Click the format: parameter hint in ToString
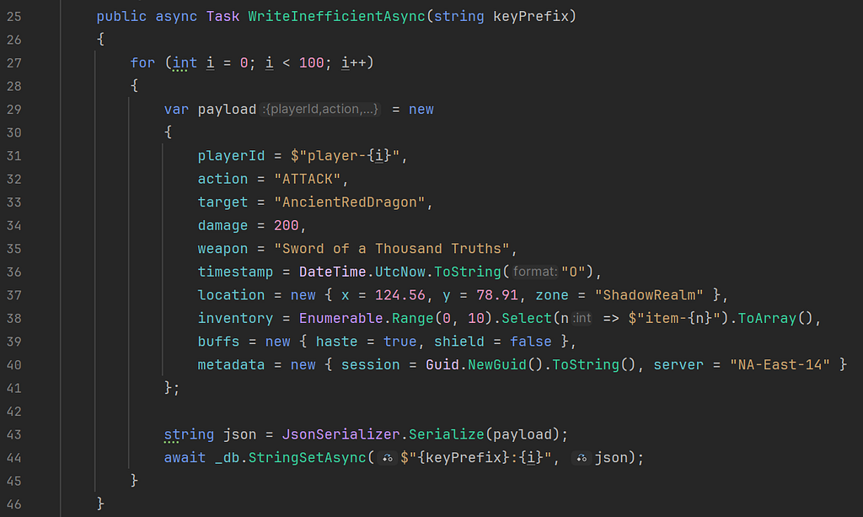This screenshot has width=863, height=517. (534, 272)
